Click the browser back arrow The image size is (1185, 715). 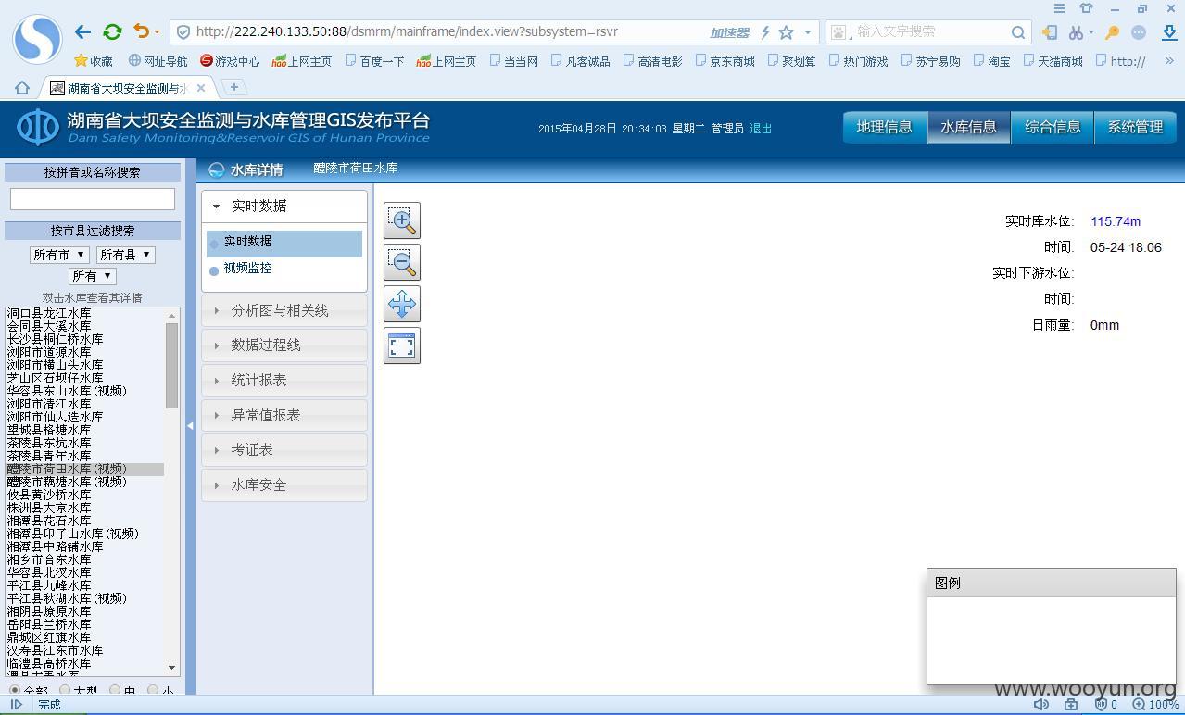pos(82,31)
